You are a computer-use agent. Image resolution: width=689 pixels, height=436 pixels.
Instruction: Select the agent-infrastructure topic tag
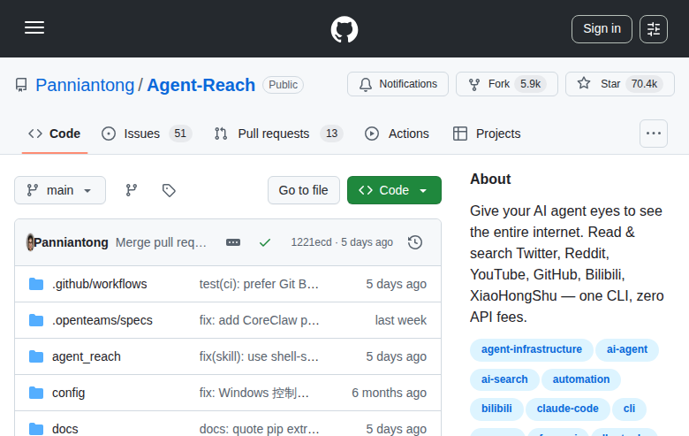click(531, 349)
